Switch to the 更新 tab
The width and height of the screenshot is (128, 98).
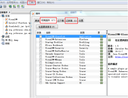point(37,21)
